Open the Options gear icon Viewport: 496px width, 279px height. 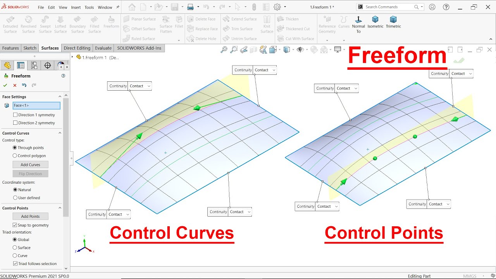pos(277,7)
